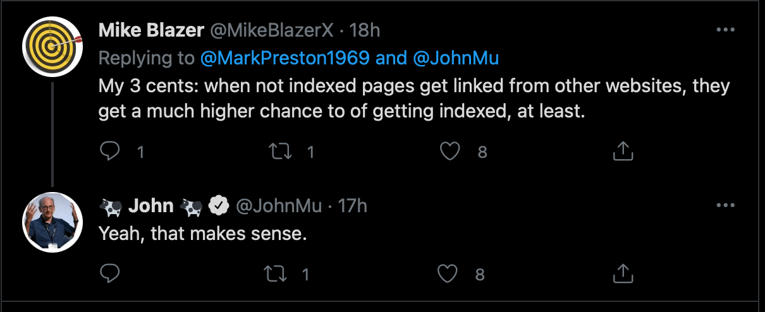Viewport: 765px width, 312px height.
Task: Click John's profile photo
Action: pos(53,221)
